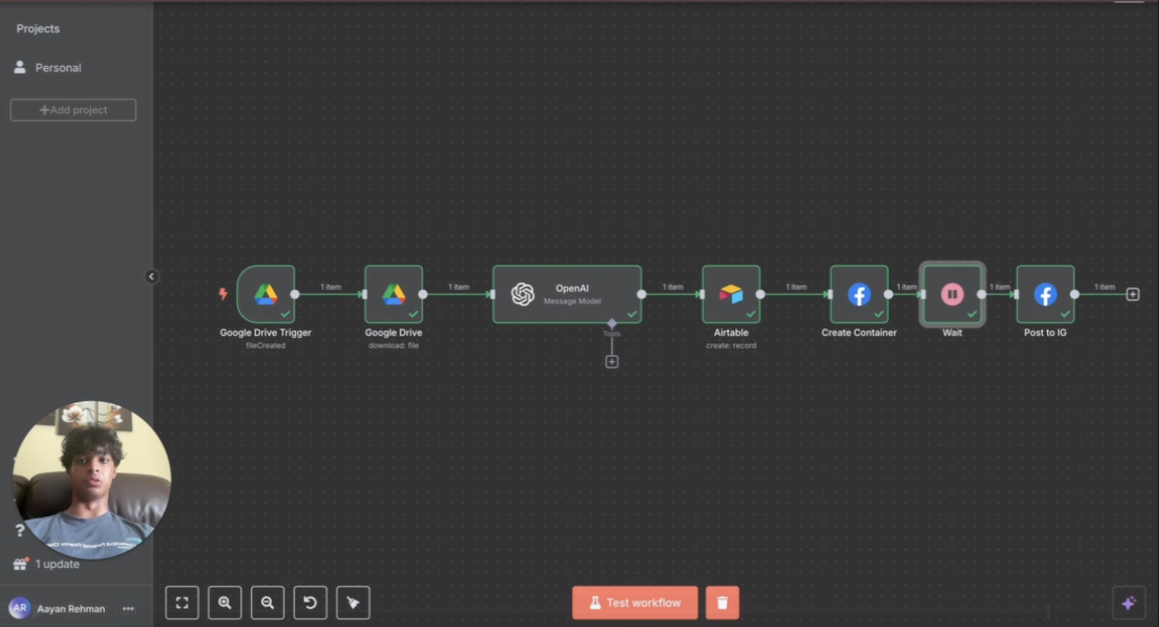The height and width of the screenshot is (627, 1159).
Task: Select the Wait node with pause icon
Action: 952,294
